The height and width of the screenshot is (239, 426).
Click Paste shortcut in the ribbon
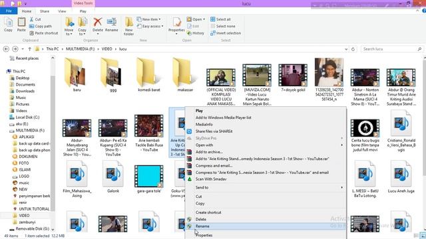tap(44, 33)
